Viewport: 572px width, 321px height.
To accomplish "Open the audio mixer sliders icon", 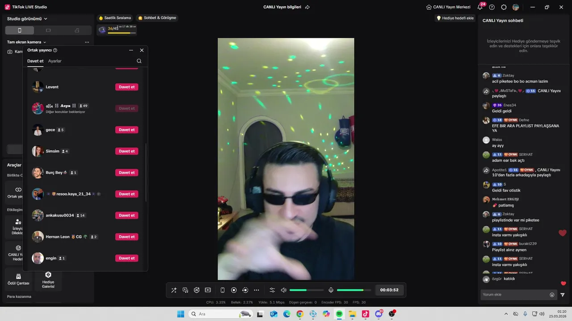I will point(272,290).
